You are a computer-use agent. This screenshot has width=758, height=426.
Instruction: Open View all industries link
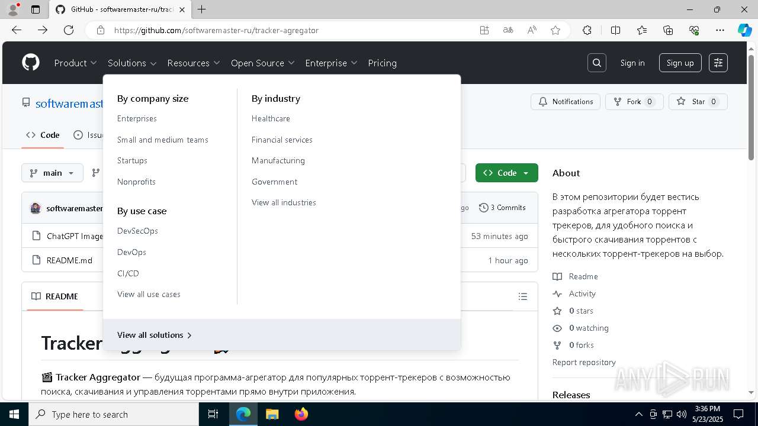coord(284,202)
